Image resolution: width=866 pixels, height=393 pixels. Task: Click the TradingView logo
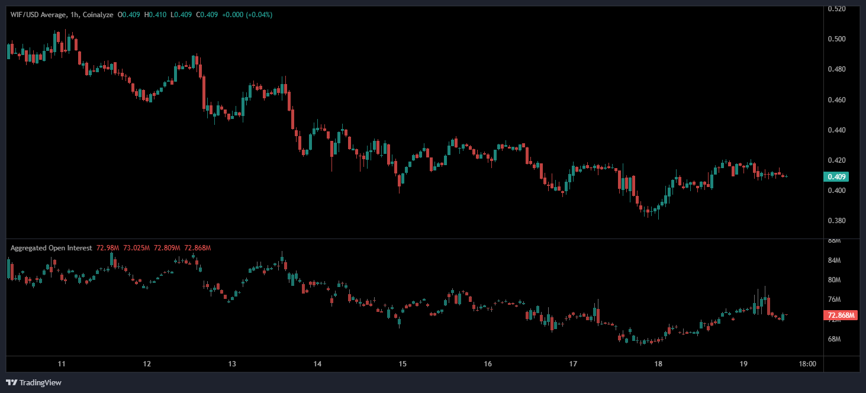click(x=34, y=382)
